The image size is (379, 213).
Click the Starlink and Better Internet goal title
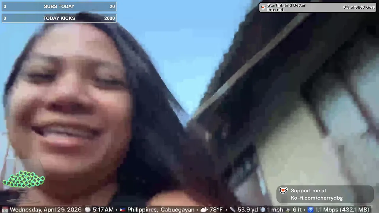point(286,7)
